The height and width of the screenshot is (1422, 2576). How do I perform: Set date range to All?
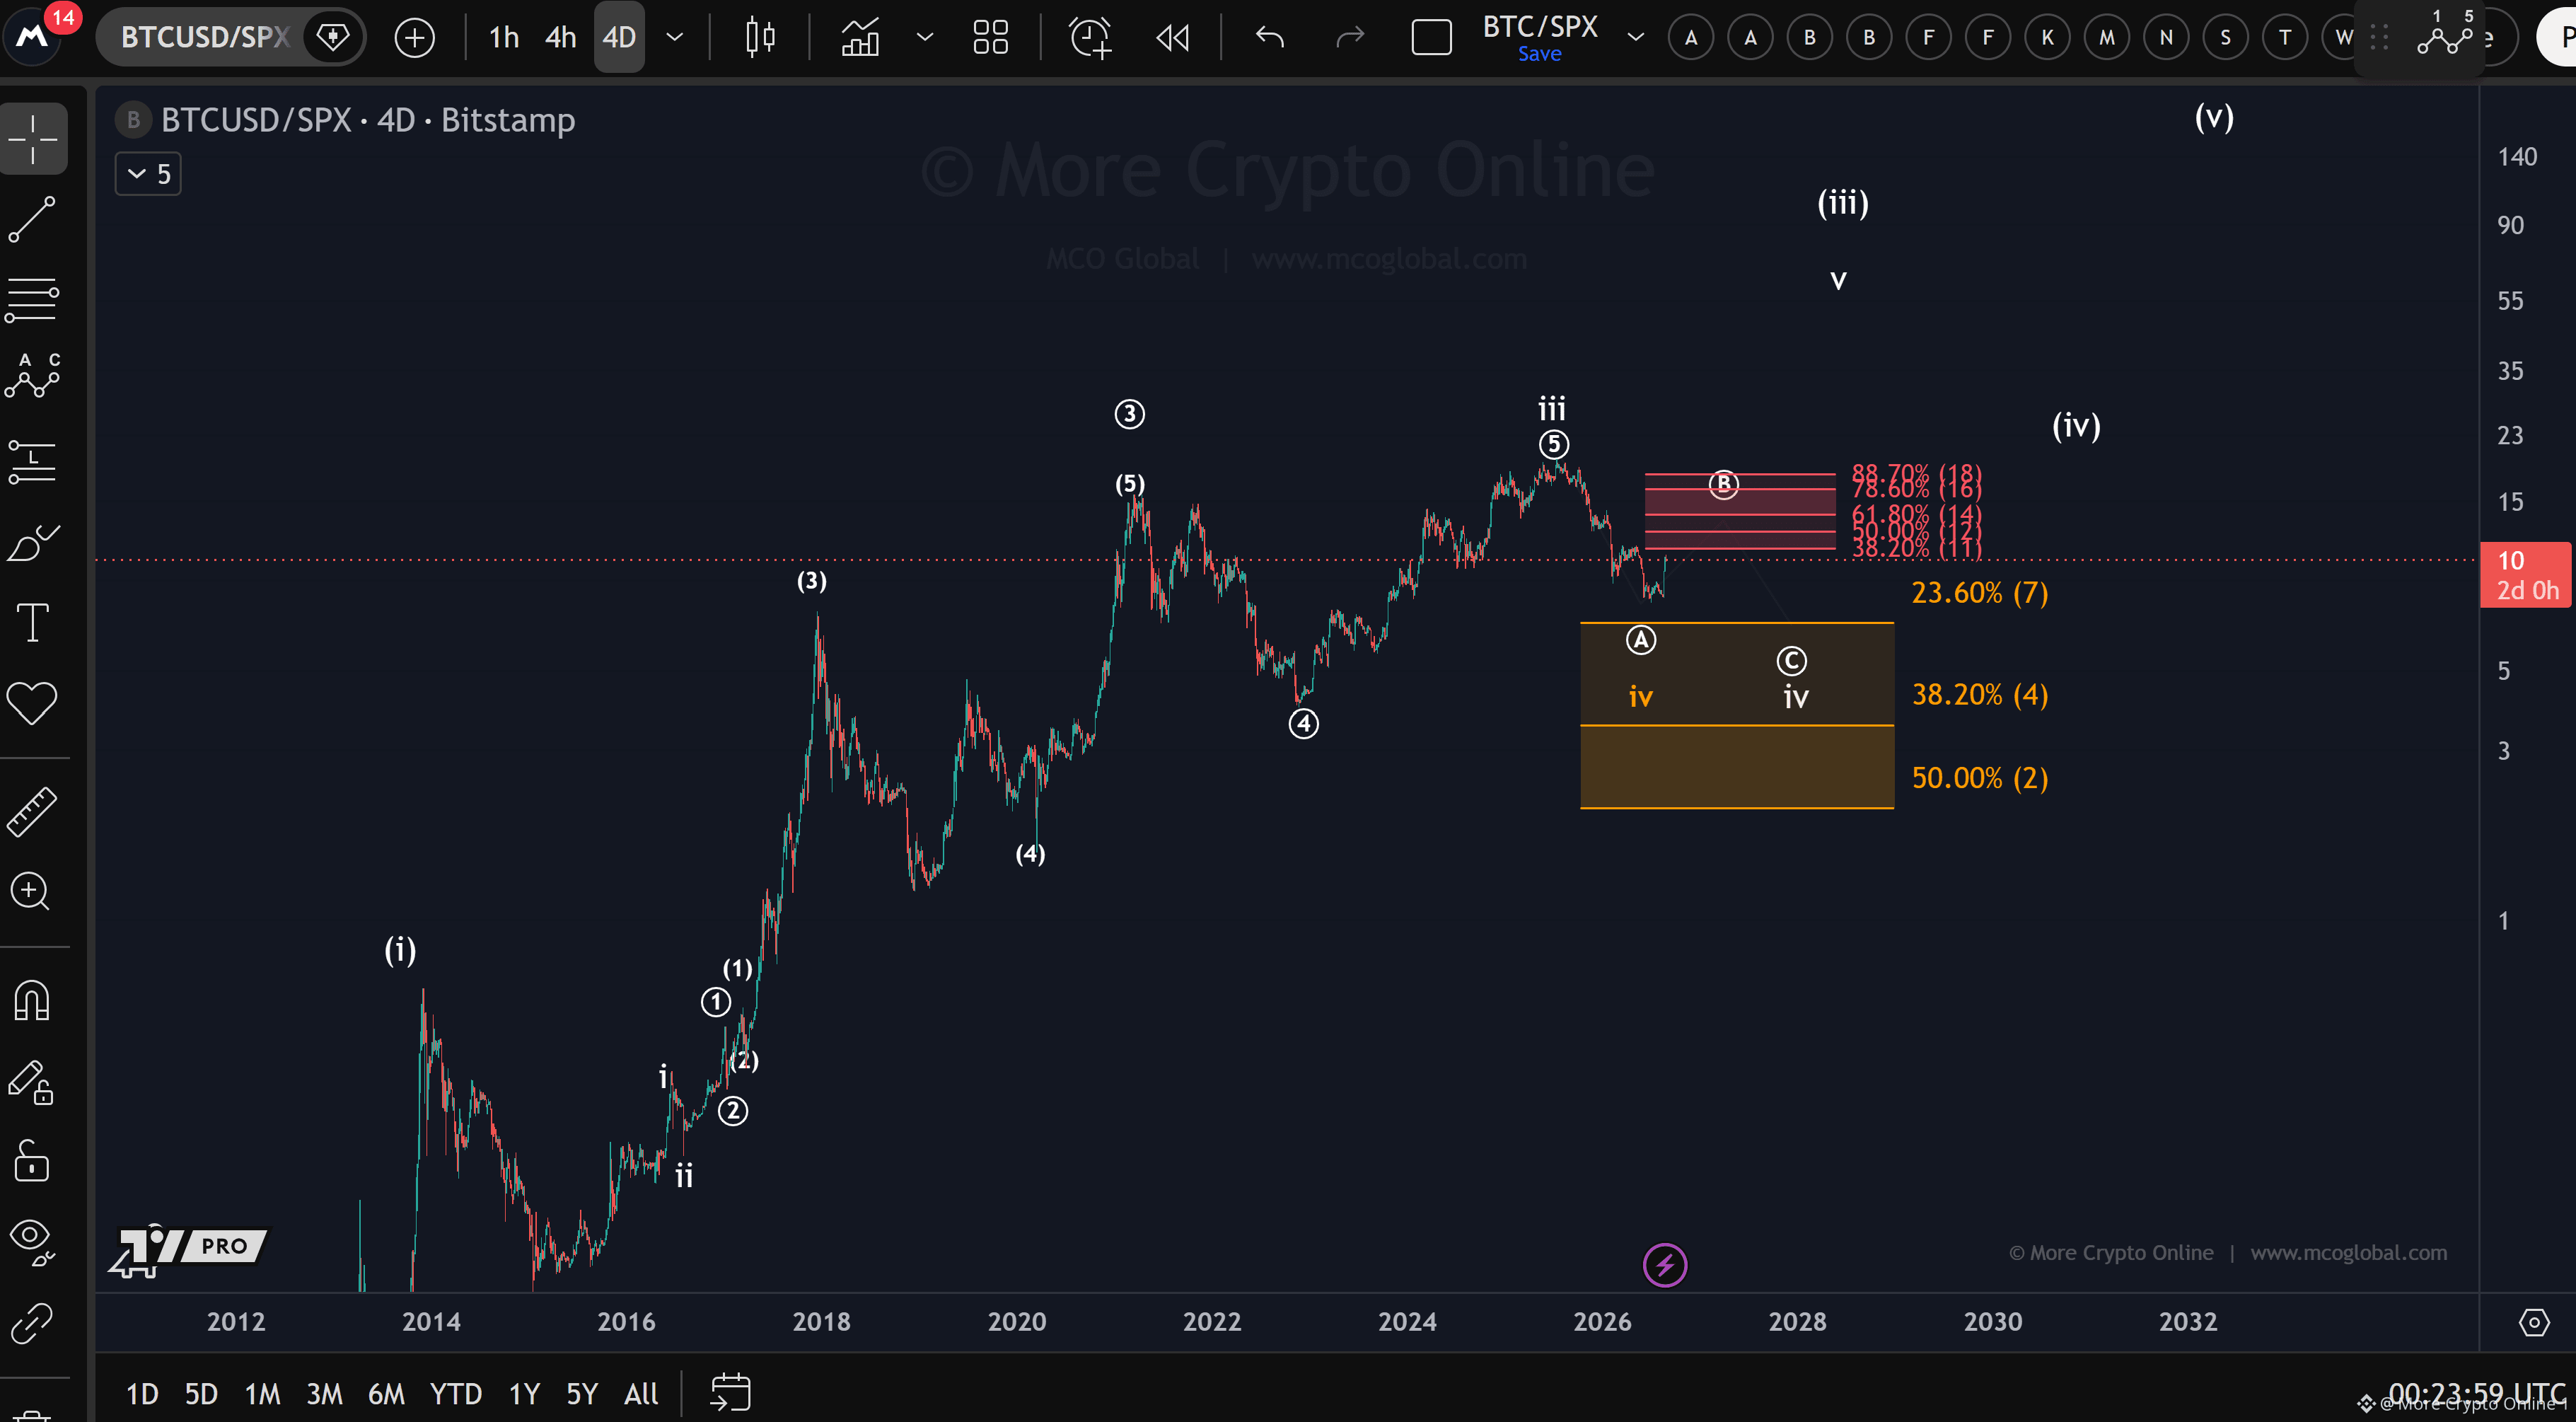[641, 1393]
